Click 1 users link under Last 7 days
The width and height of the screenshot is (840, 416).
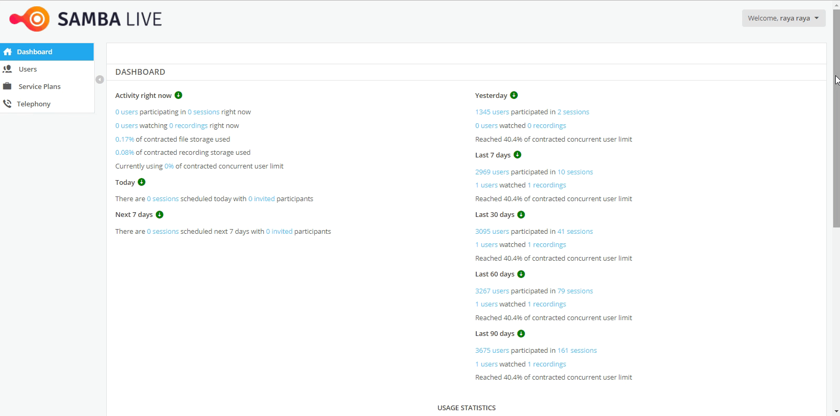(486, 185)
